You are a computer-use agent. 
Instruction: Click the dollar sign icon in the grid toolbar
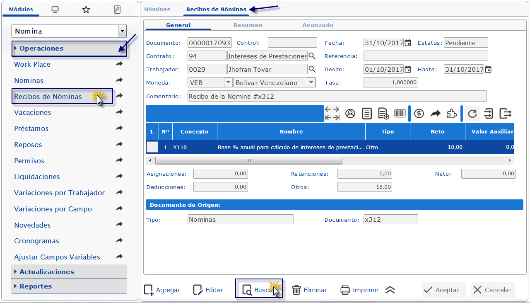coord(419,114)
